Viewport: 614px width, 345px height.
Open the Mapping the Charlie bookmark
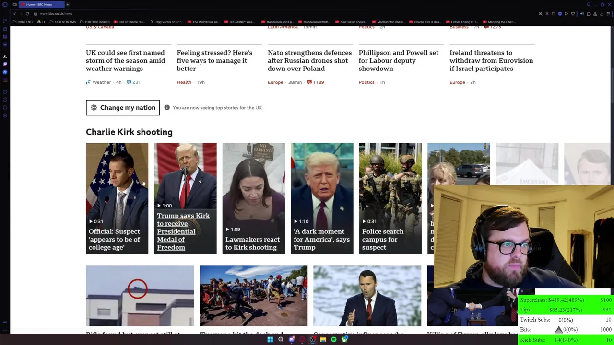point(499,22)
